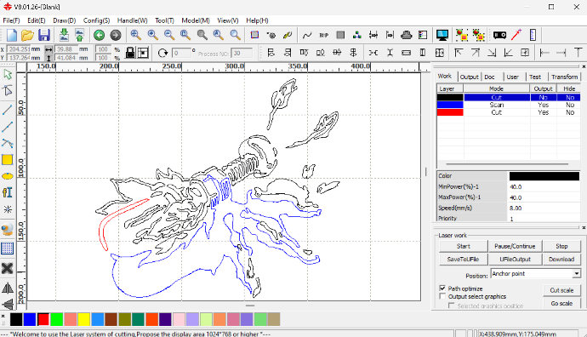Click the printer-like engrave icon

pos(406,35)
